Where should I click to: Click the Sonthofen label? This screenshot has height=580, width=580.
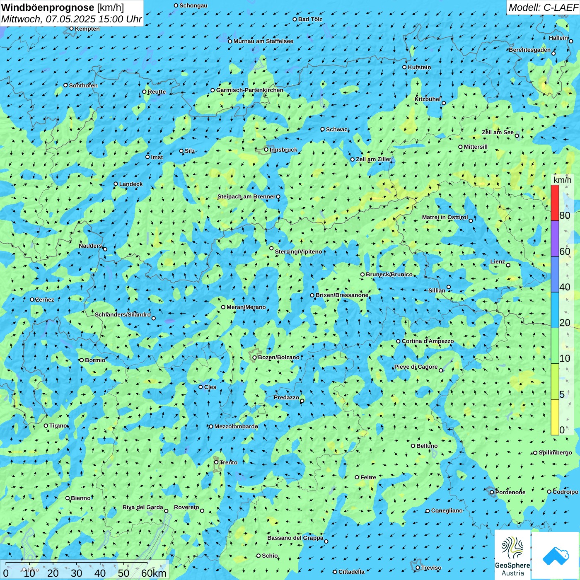coord(83,85)
